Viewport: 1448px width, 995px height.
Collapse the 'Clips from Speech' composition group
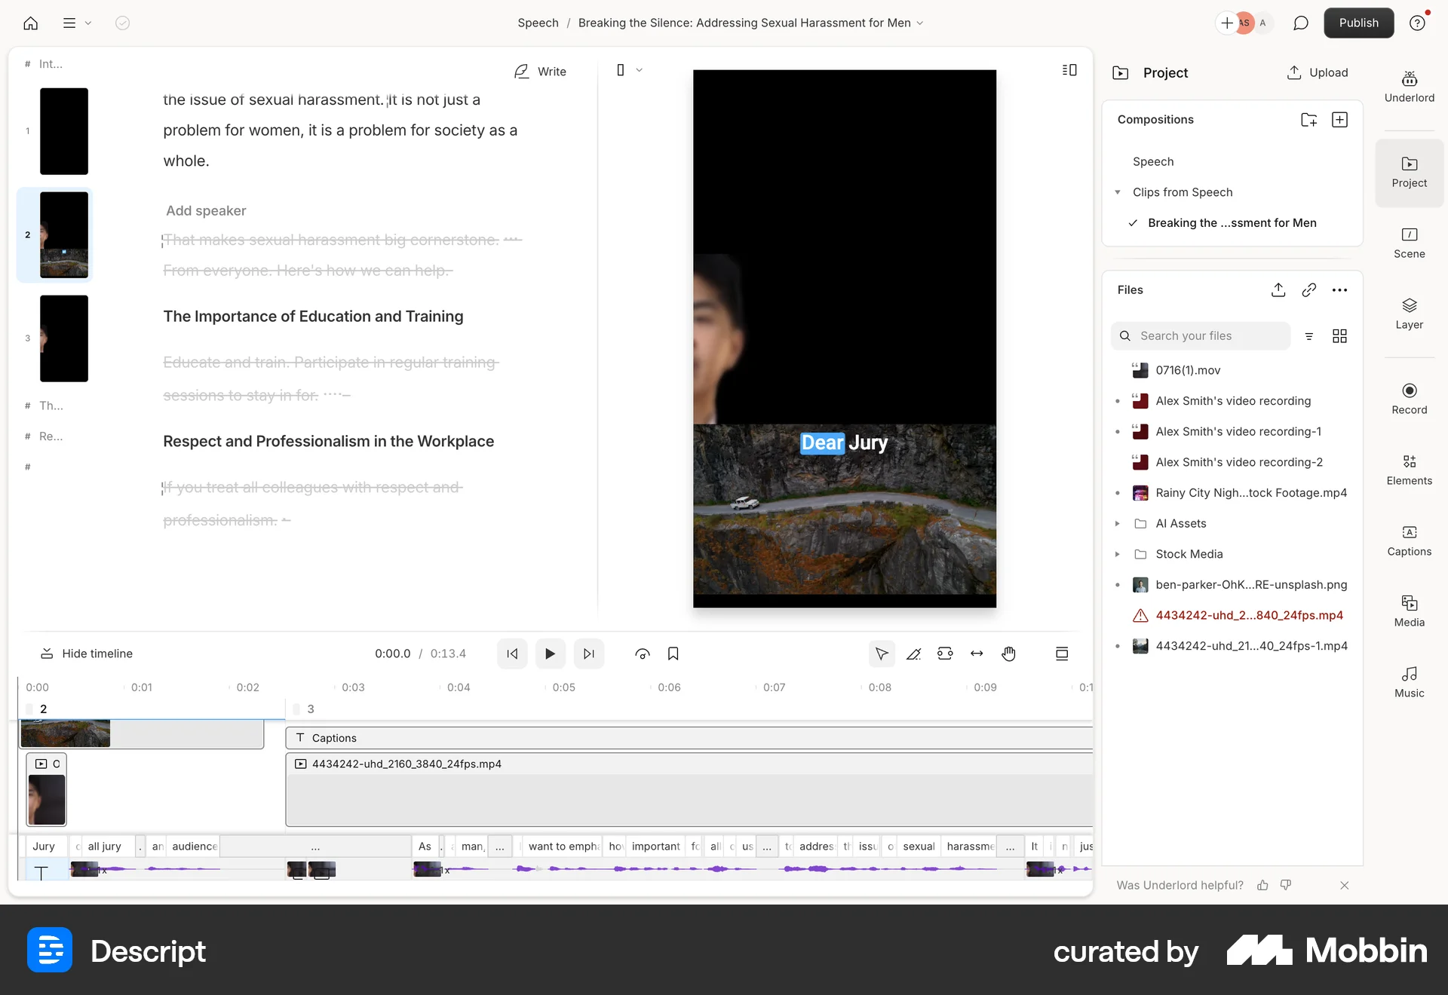coord(1118,192)
